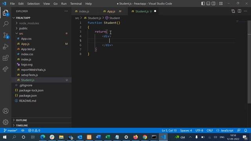Switch to the index.js editor tab
This screenshot has width=251, height=141.
pyautogui.click(x=84, y=11)
